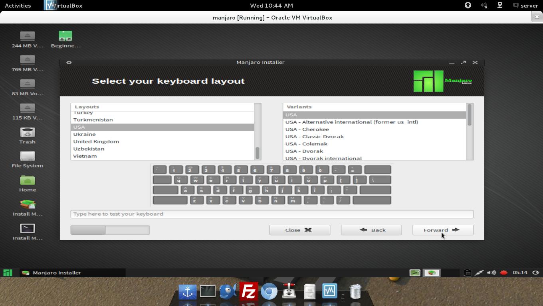
Task: Click the Docky anchor settings icon
Action: (188, 291)
